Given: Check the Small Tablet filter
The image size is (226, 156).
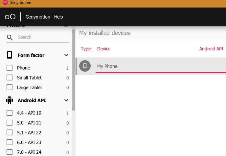Looking at the screenshot, I should (10, 78).
